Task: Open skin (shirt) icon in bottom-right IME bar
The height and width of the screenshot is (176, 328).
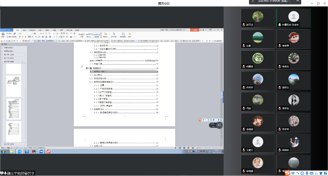Action: [321, 173]
